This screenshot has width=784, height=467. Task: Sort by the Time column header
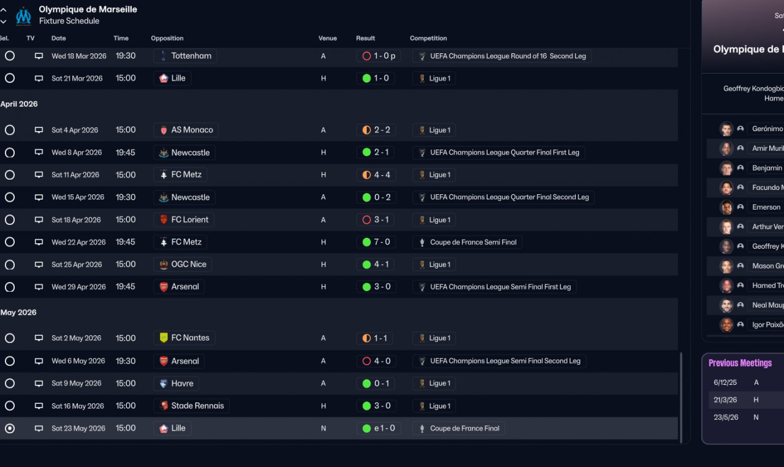(x=121, y=38)
